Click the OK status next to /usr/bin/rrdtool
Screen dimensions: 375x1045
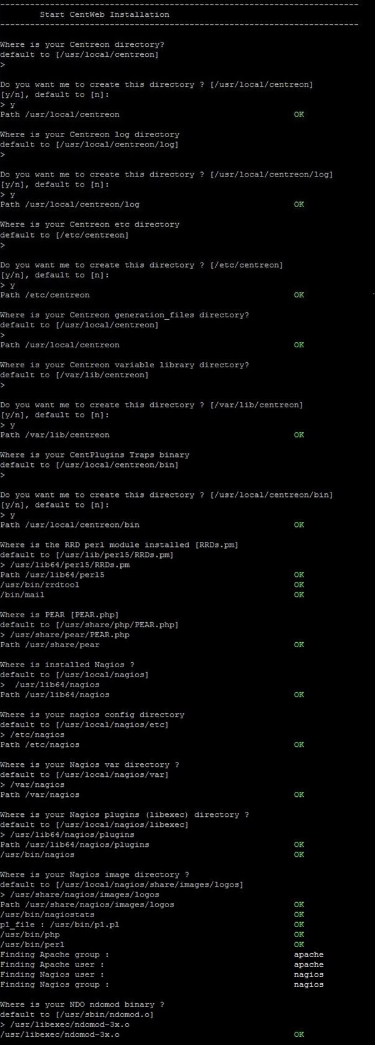299,585
